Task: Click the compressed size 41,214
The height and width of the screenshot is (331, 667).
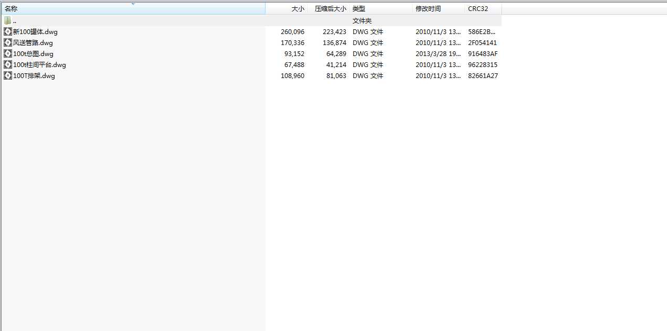Action: [x=336, y=65]
